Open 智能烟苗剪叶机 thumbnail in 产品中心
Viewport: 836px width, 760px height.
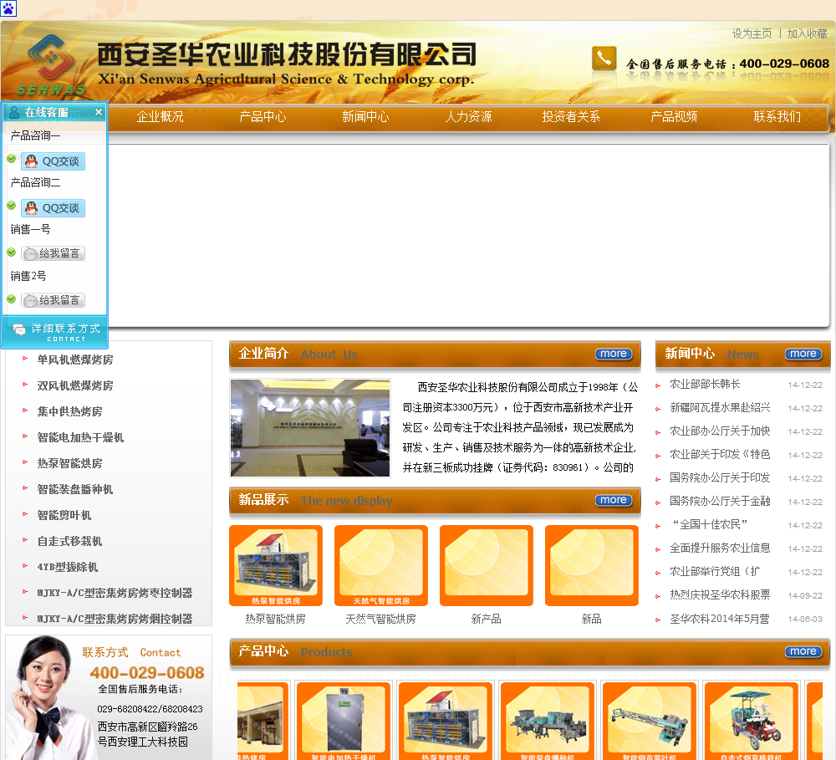click(649, 721)
